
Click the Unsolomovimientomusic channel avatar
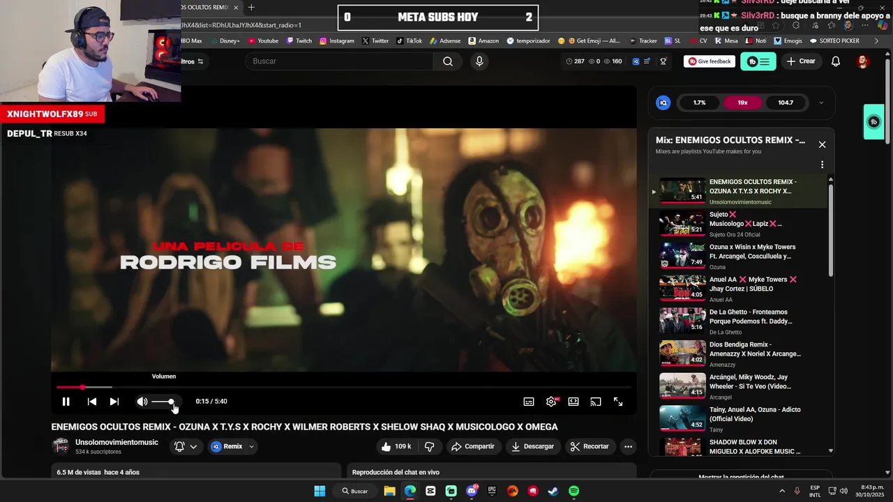[x=61, y=446]
